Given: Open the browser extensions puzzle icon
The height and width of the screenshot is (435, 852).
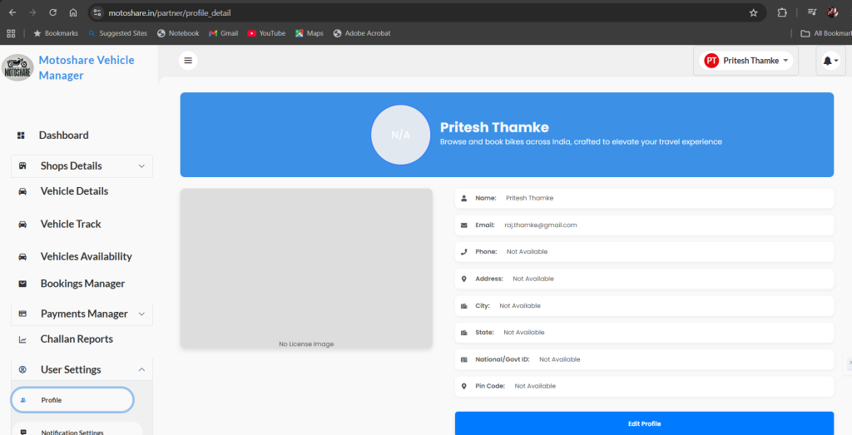Looking at the screenshot, I should 782,12.
